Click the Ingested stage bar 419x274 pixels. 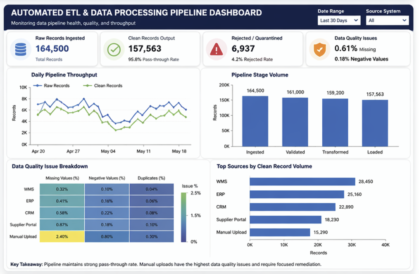pyautogui.click(x=255, y=121)
